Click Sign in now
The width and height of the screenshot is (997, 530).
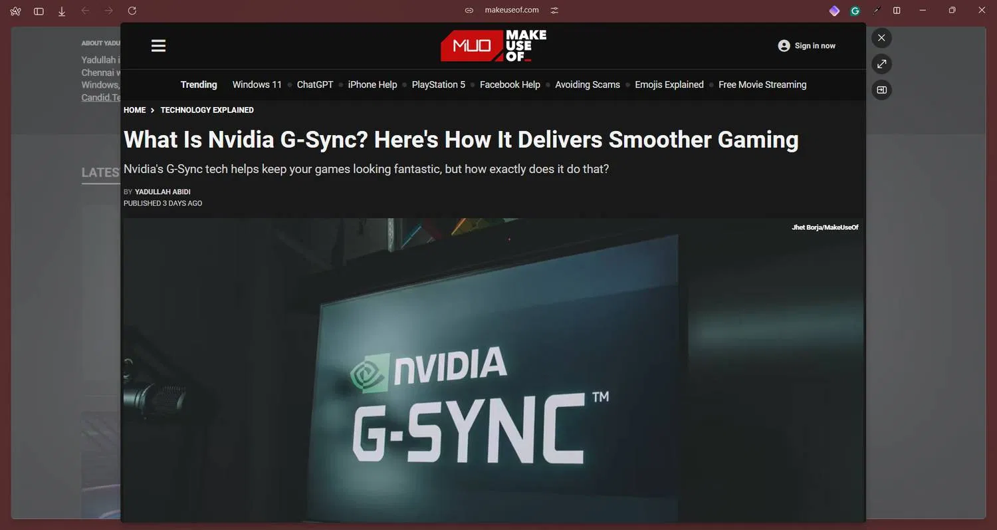click(807, 46)
